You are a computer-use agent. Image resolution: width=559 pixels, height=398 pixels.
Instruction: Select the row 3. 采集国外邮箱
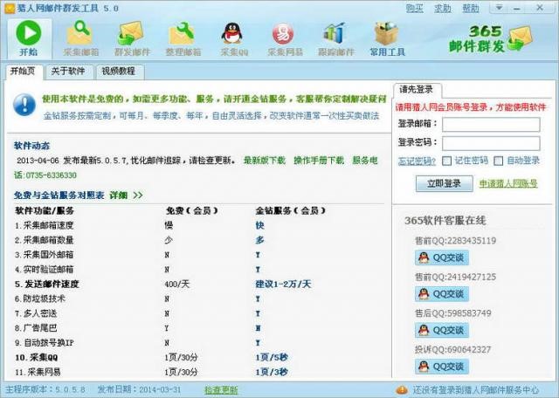click(x=200, y=255)
